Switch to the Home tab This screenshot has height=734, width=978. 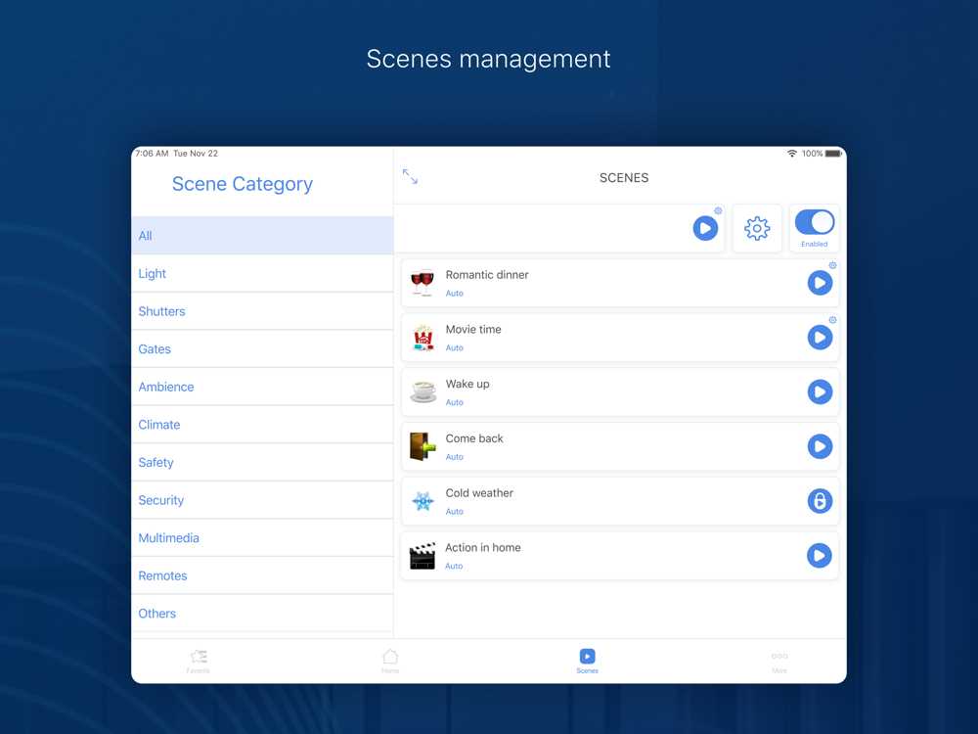(x=390, y=661)
